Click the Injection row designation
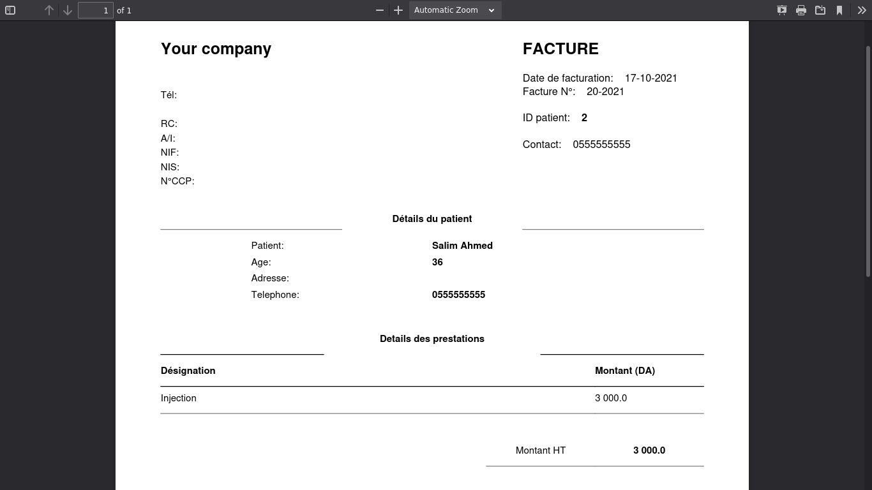Viewport: 872px width, 490px height. point(179,398)
